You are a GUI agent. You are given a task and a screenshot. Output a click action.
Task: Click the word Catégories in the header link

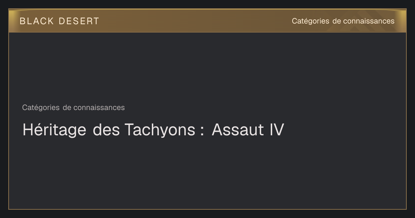[311, 21]
